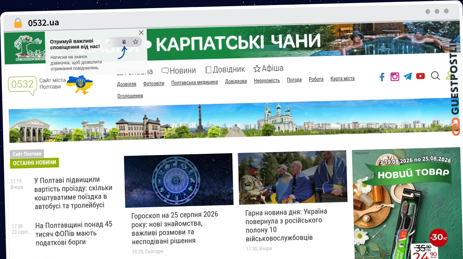Click the bookmark star icon in popup
Image resolution: width=463 pixels, height=259 pixels.
(135, 42)
